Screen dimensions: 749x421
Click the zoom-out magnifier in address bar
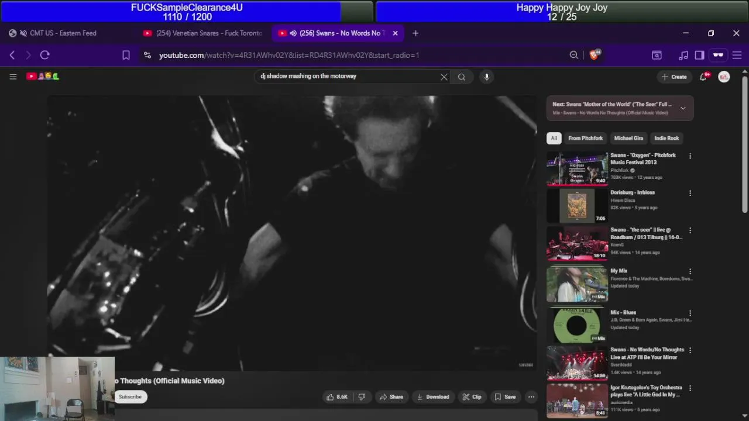pyautogui.click(x=573, y=55)
